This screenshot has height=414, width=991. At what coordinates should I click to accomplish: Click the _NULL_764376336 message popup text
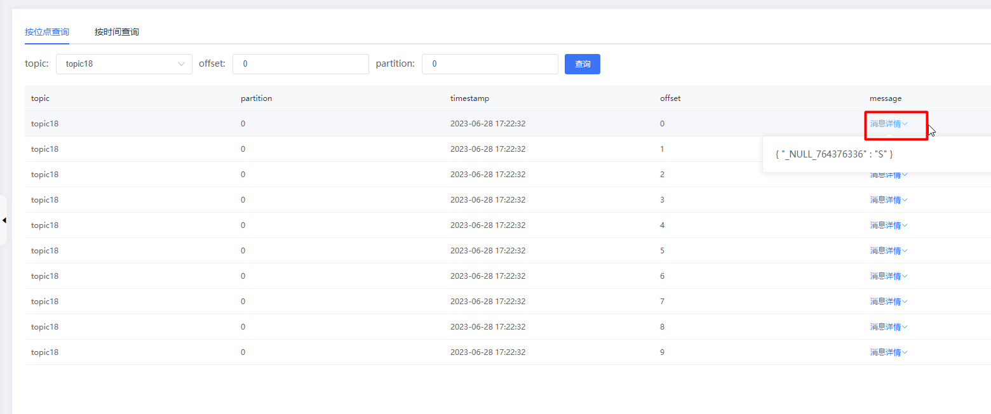pos(834,154)
